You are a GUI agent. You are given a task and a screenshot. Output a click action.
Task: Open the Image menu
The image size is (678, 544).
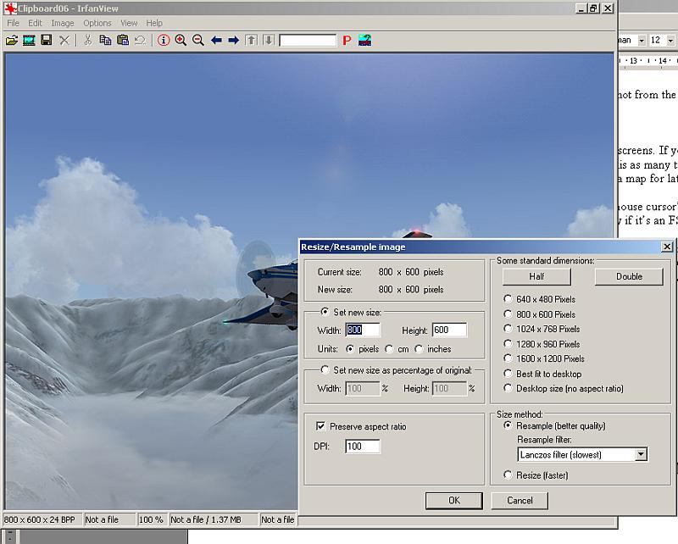63,23
